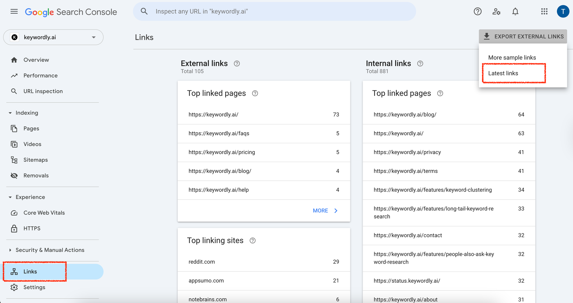Screen dimensions: 573x303
Task: Click the Sitemaps icon
Action: (x=14, y=160)
